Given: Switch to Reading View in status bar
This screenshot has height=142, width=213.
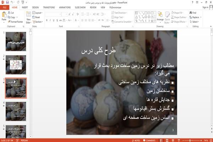Looking at the screenshot, I should 173,140.
